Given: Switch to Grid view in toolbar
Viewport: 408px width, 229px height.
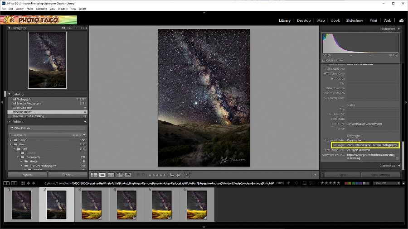Looking at the screenshot, I should tap(94, 175).
